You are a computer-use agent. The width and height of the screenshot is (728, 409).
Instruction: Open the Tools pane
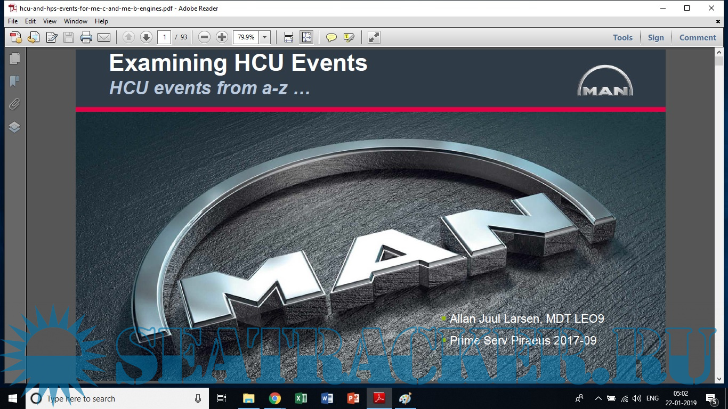tap(622, 37)
